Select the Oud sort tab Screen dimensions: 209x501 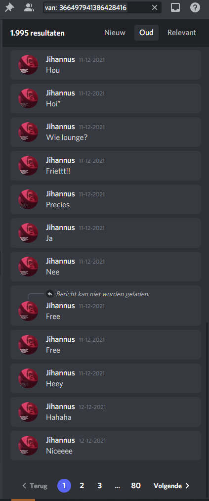[x=146, y=33]
